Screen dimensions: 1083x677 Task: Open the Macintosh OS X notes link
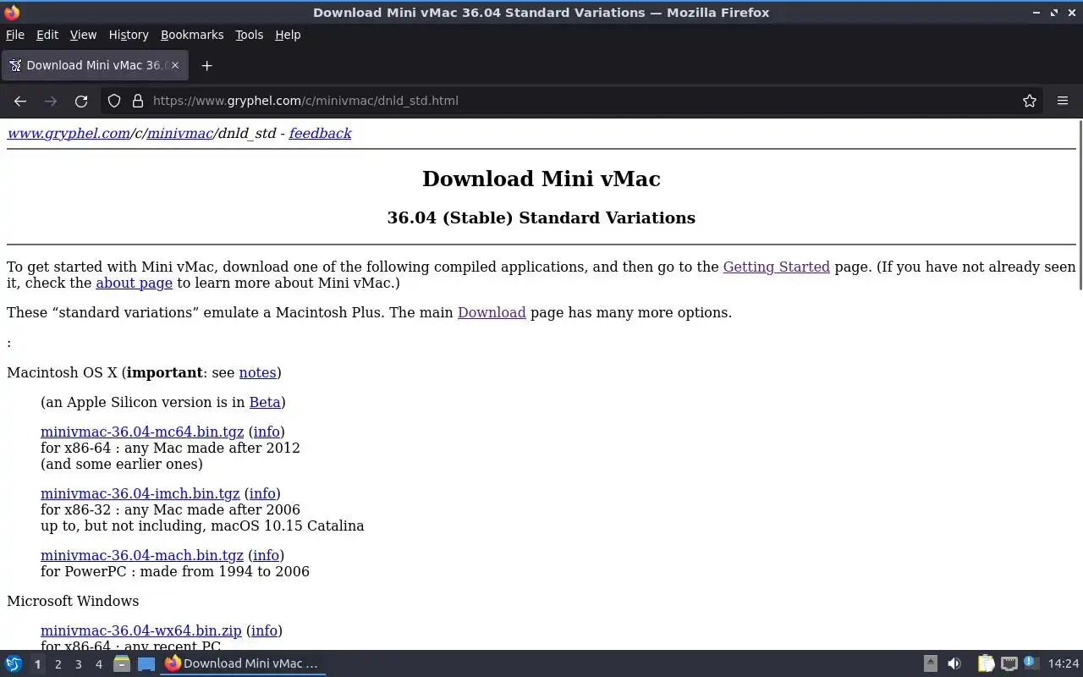[x=257, y=372]
